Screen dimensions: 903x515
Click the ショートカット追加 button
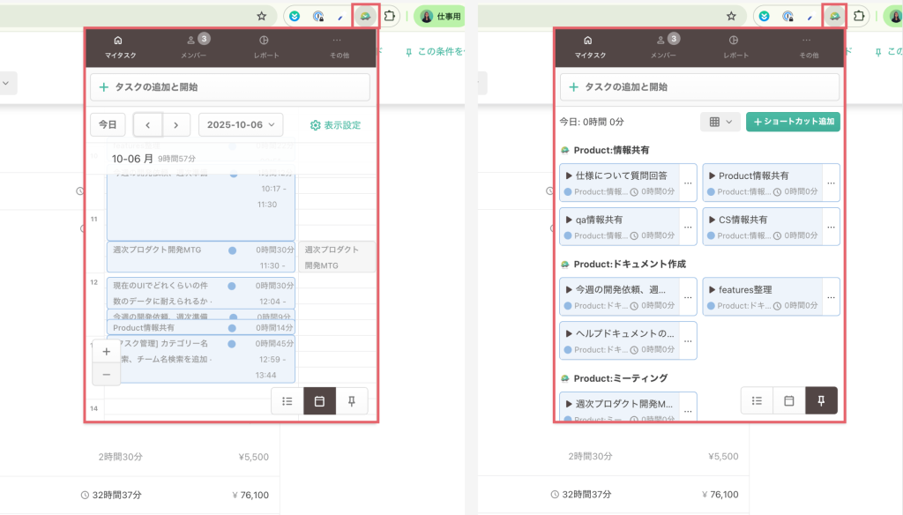click(x=793, y=123)
